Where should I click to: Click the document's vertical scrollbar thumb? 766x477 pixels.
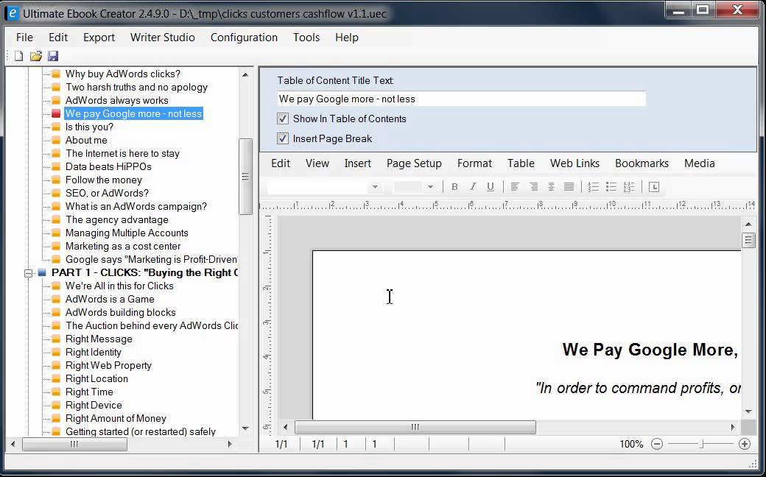coord(748,240)
